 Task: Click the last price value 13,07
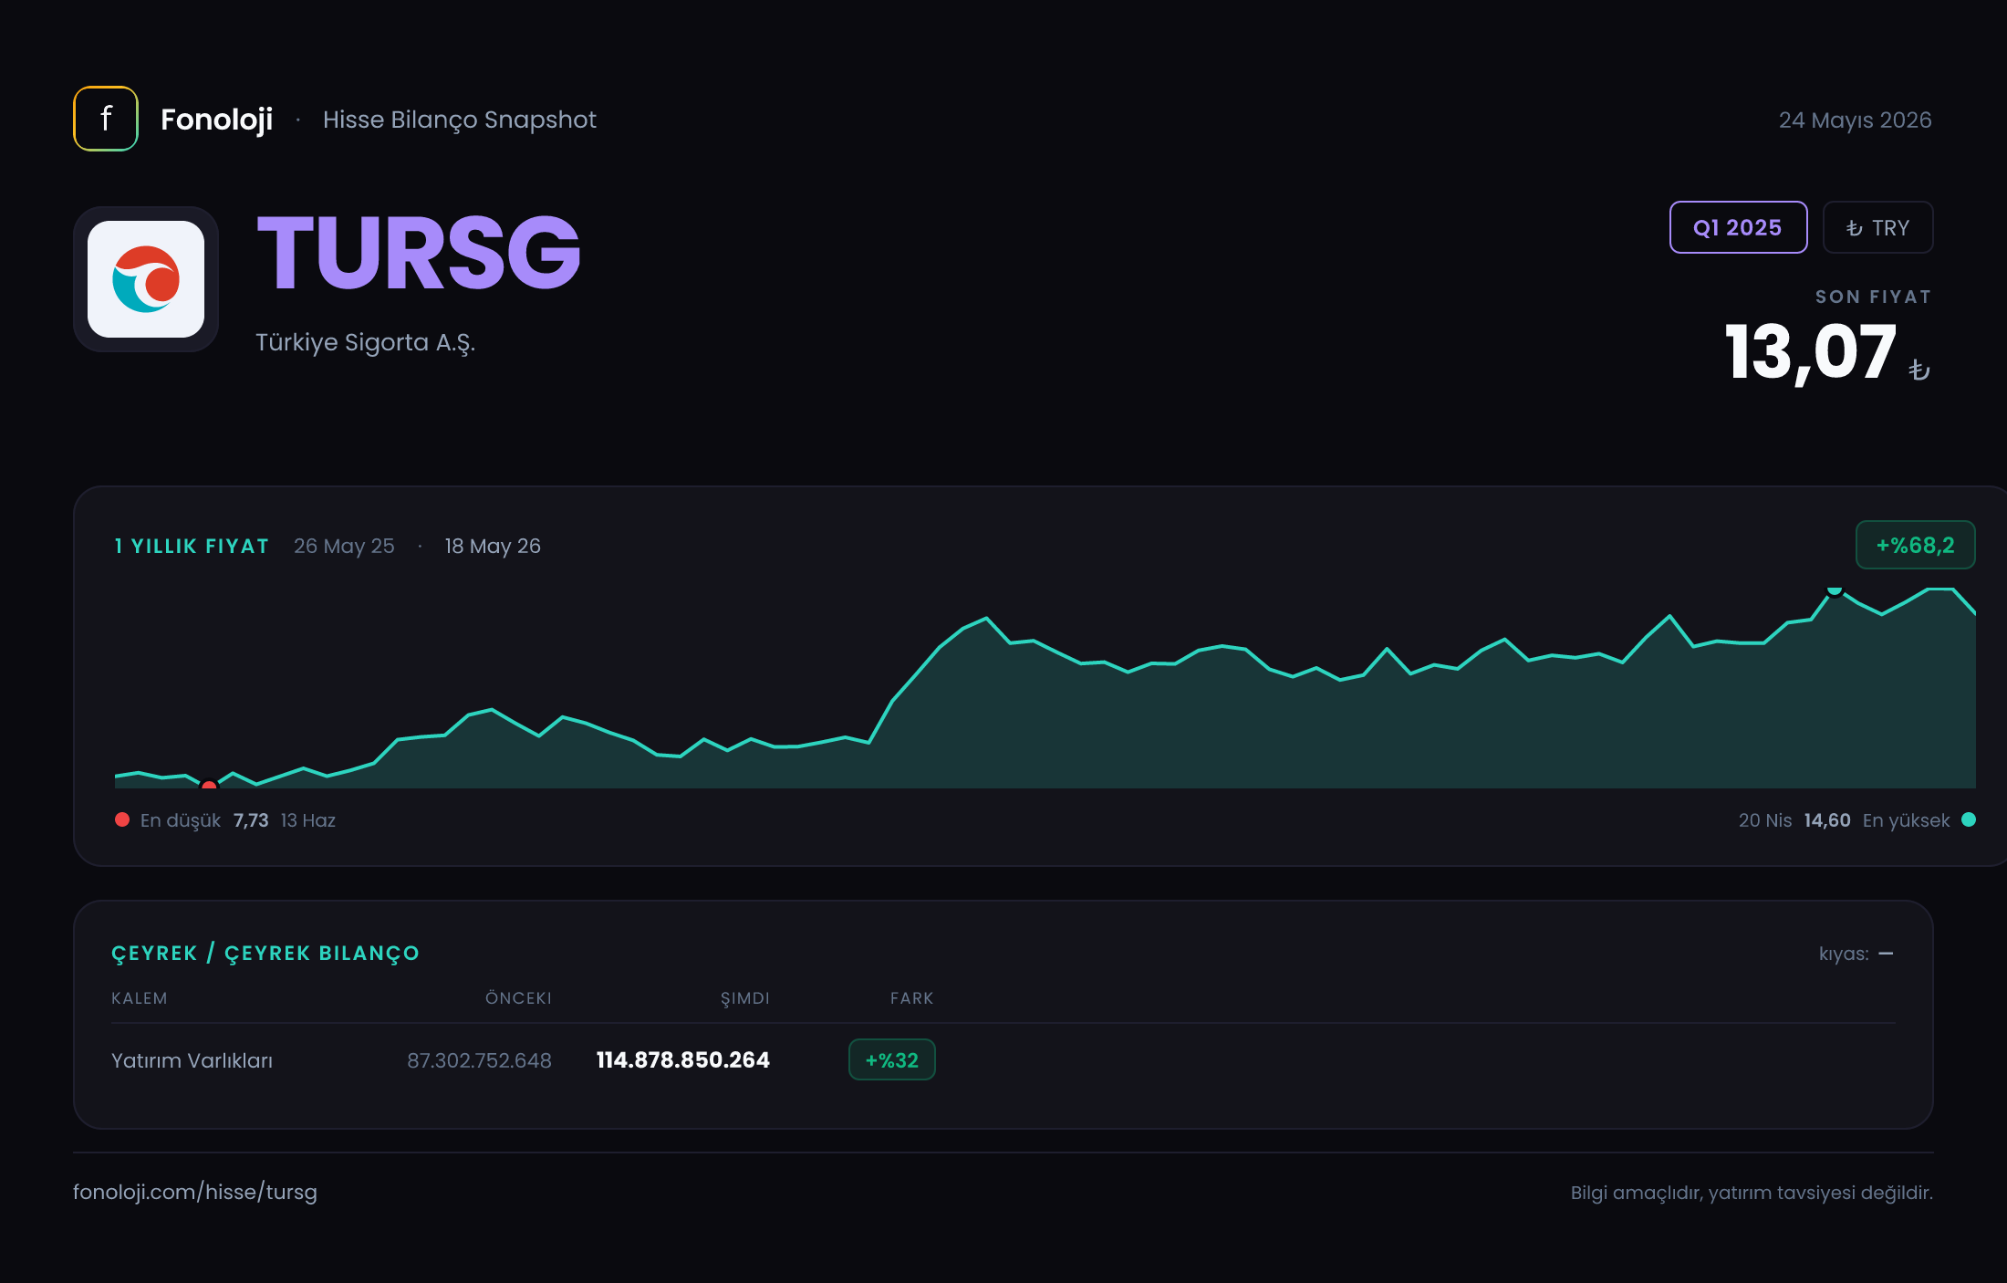[x=1810, y=352]
